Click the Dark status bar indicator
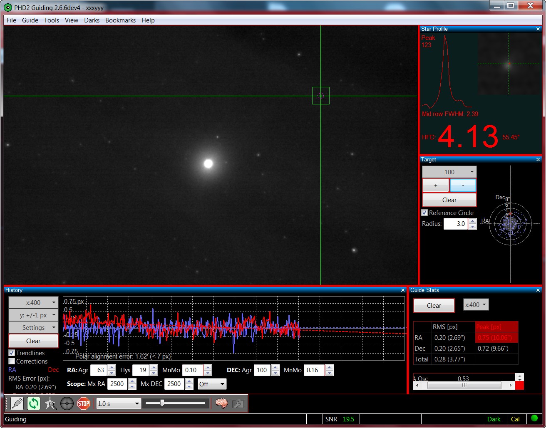 click(494, 419)
